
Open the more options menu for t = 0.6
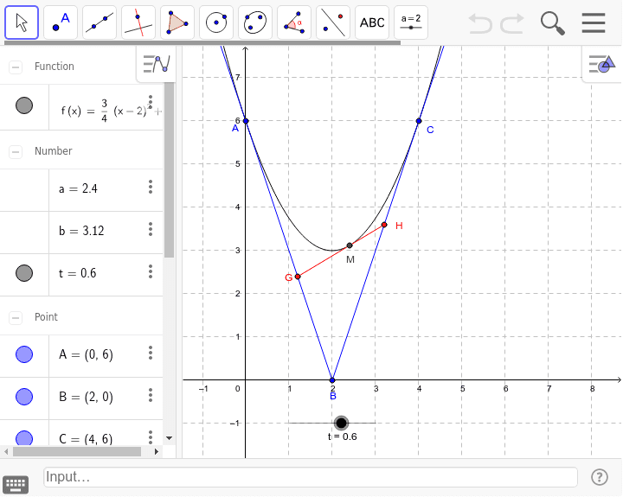click(x=151, y=271)
